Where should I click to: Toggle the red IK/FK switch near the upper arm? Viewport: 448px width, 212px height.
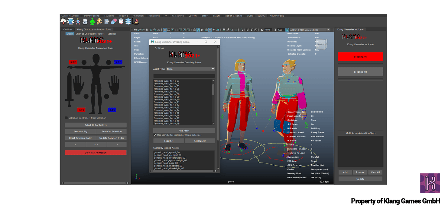73,62
